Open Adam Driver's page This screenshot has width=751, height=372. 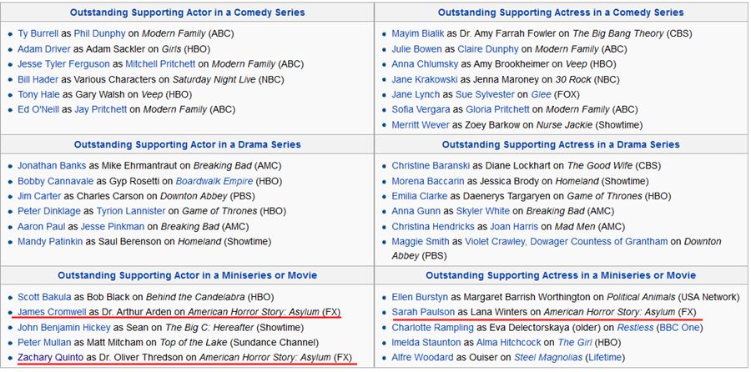point(44,48)
